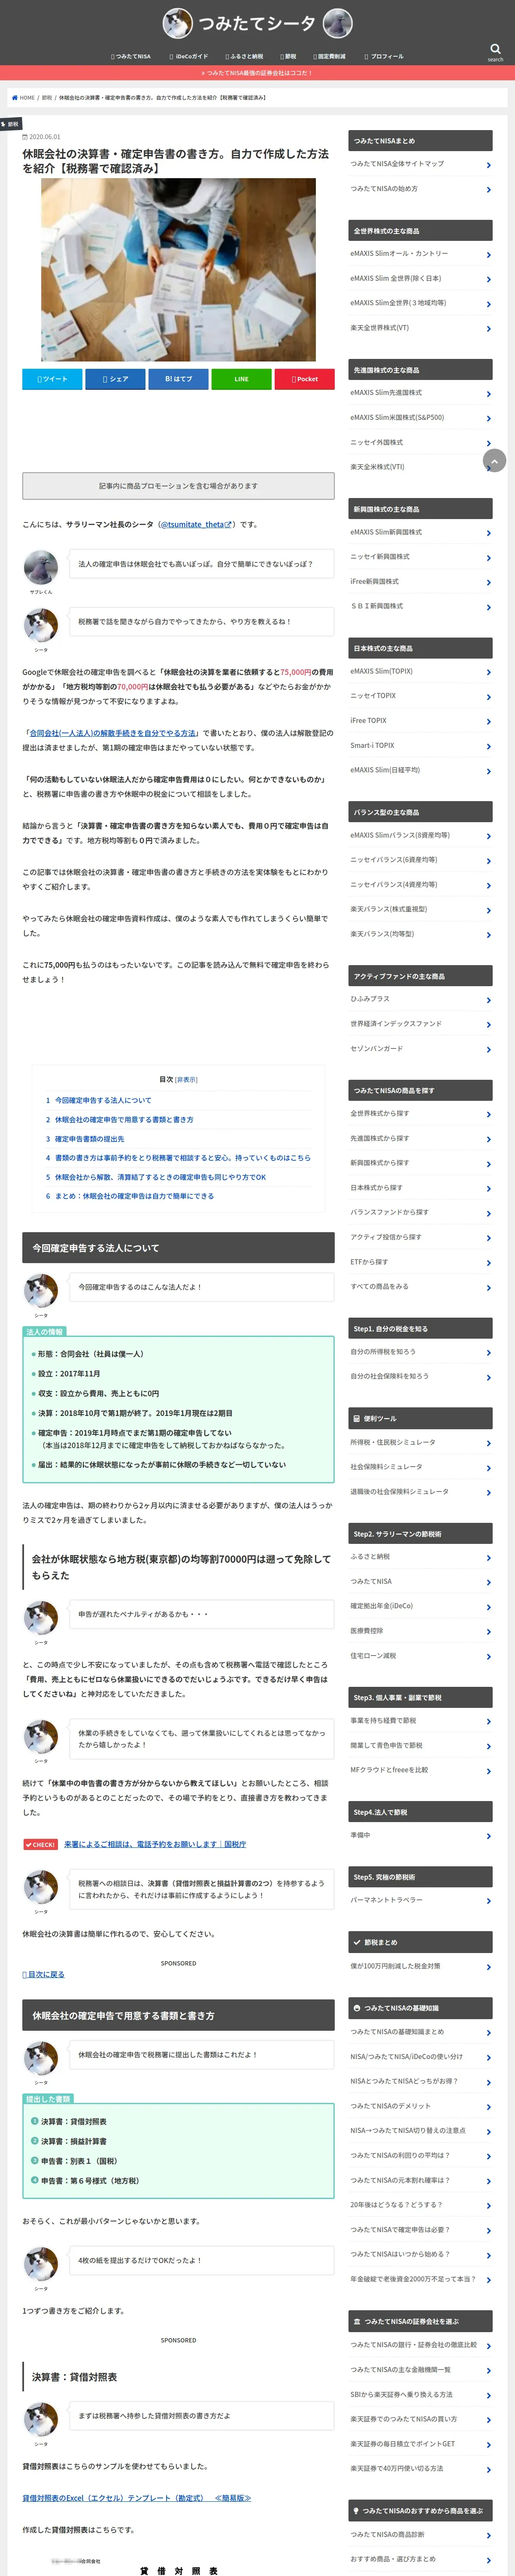
Task: Jump to まとめ section in contents
Action: click(x=129, y=1196)
